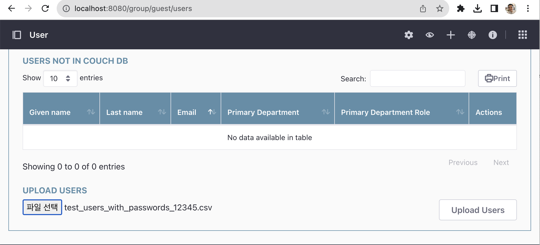Open the apps grid menu icon
This screenshot has width=540, height=245.
(522, 35)
